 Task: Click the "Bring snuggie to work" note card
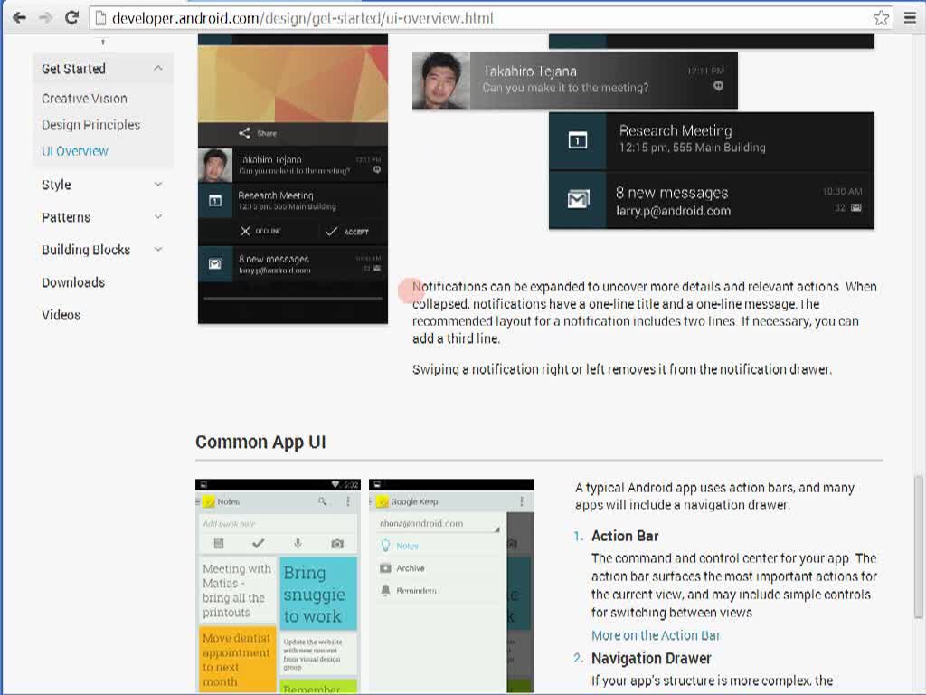tap(318, 594)
